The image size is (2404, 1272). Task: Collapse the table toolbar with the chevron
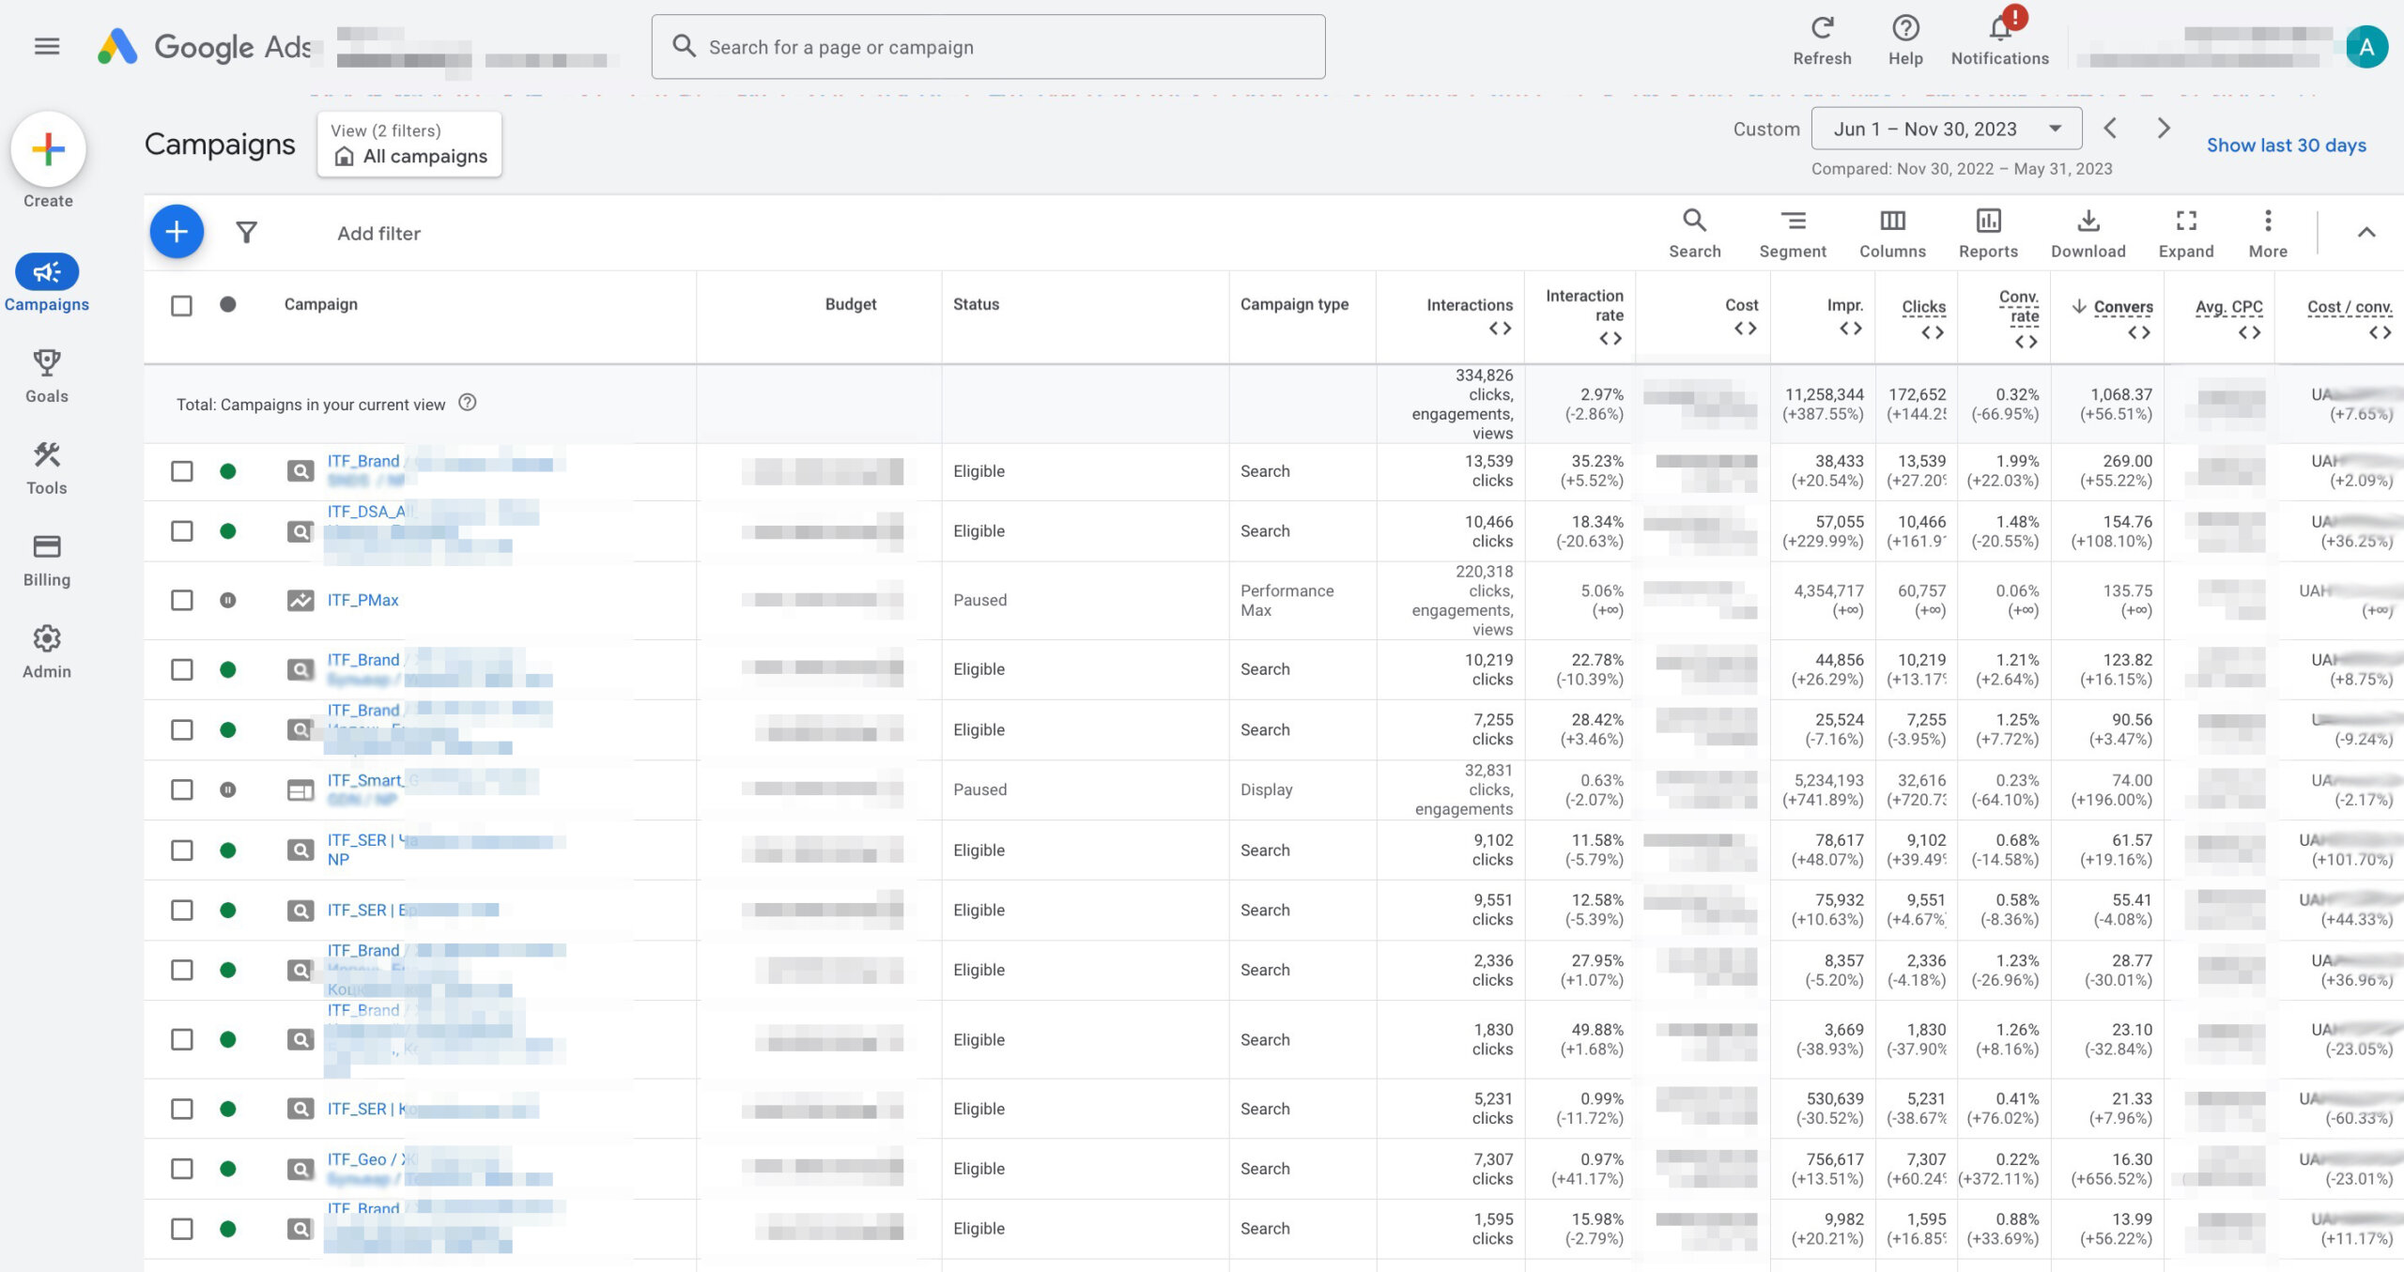pyautogui.click(x=2365, y=232)
